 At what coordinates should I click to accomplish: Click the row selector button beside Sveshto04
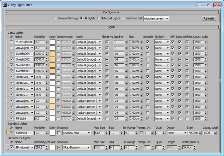coord(8,54)
